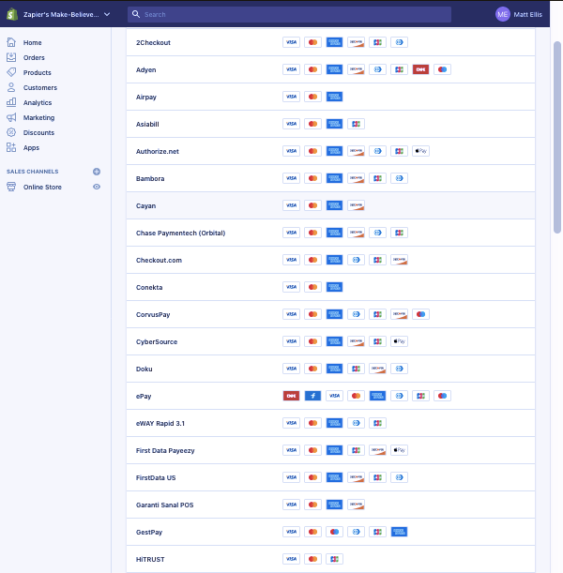563x573 pixels.
Task: Open Analytics in the sidebar
Action: (38, 102)
